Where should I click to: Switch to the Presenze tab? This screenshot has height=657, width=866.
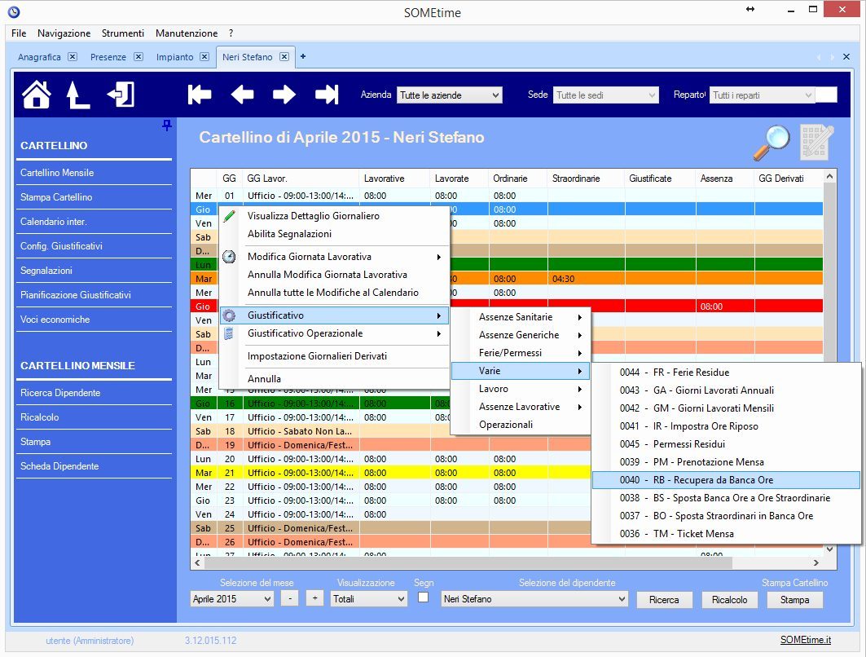(x=108, y=57)
